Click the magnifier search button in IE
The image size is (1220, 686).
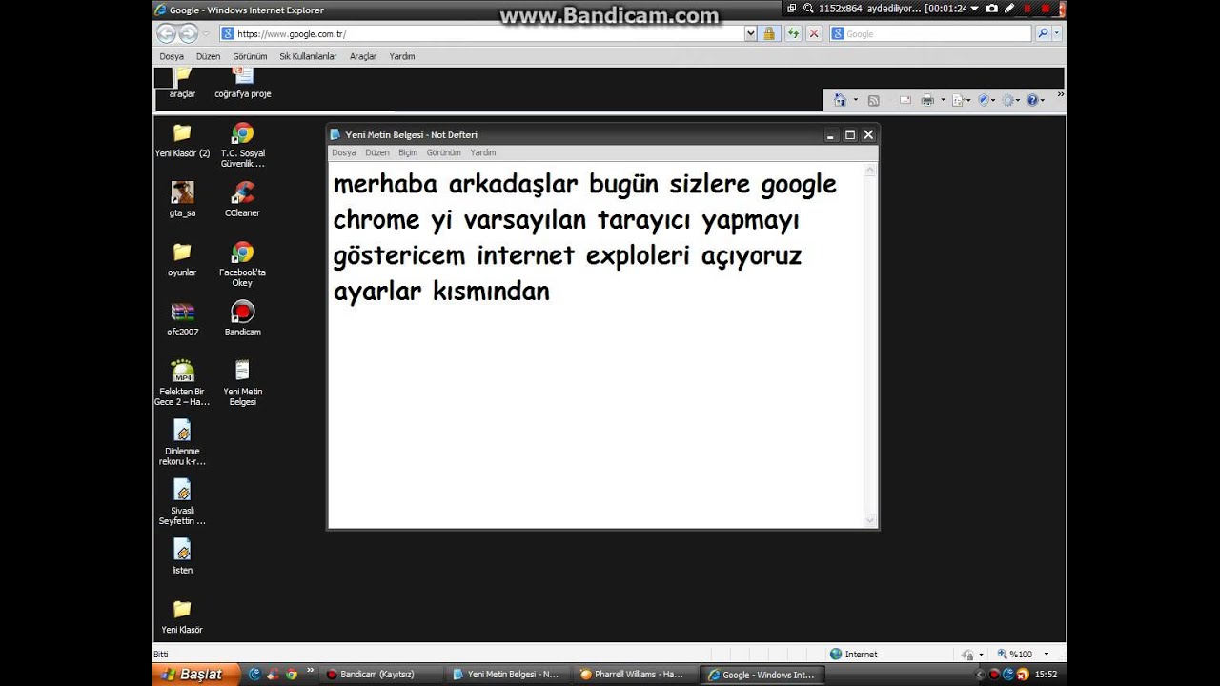tap(1043, 33)
